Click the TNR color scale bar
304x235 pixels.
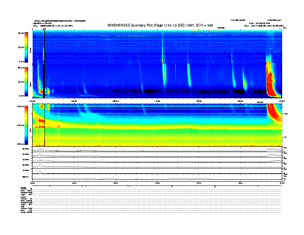tap(26, 125)
